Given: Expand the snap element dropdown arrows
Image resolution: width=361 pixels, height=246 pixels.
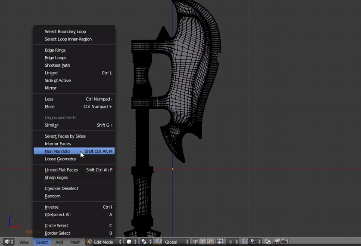Looking at the screenshot, I should [x=259, y=242].
